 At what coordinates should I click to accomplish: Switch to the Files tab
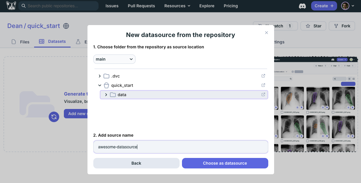(20, 42)
